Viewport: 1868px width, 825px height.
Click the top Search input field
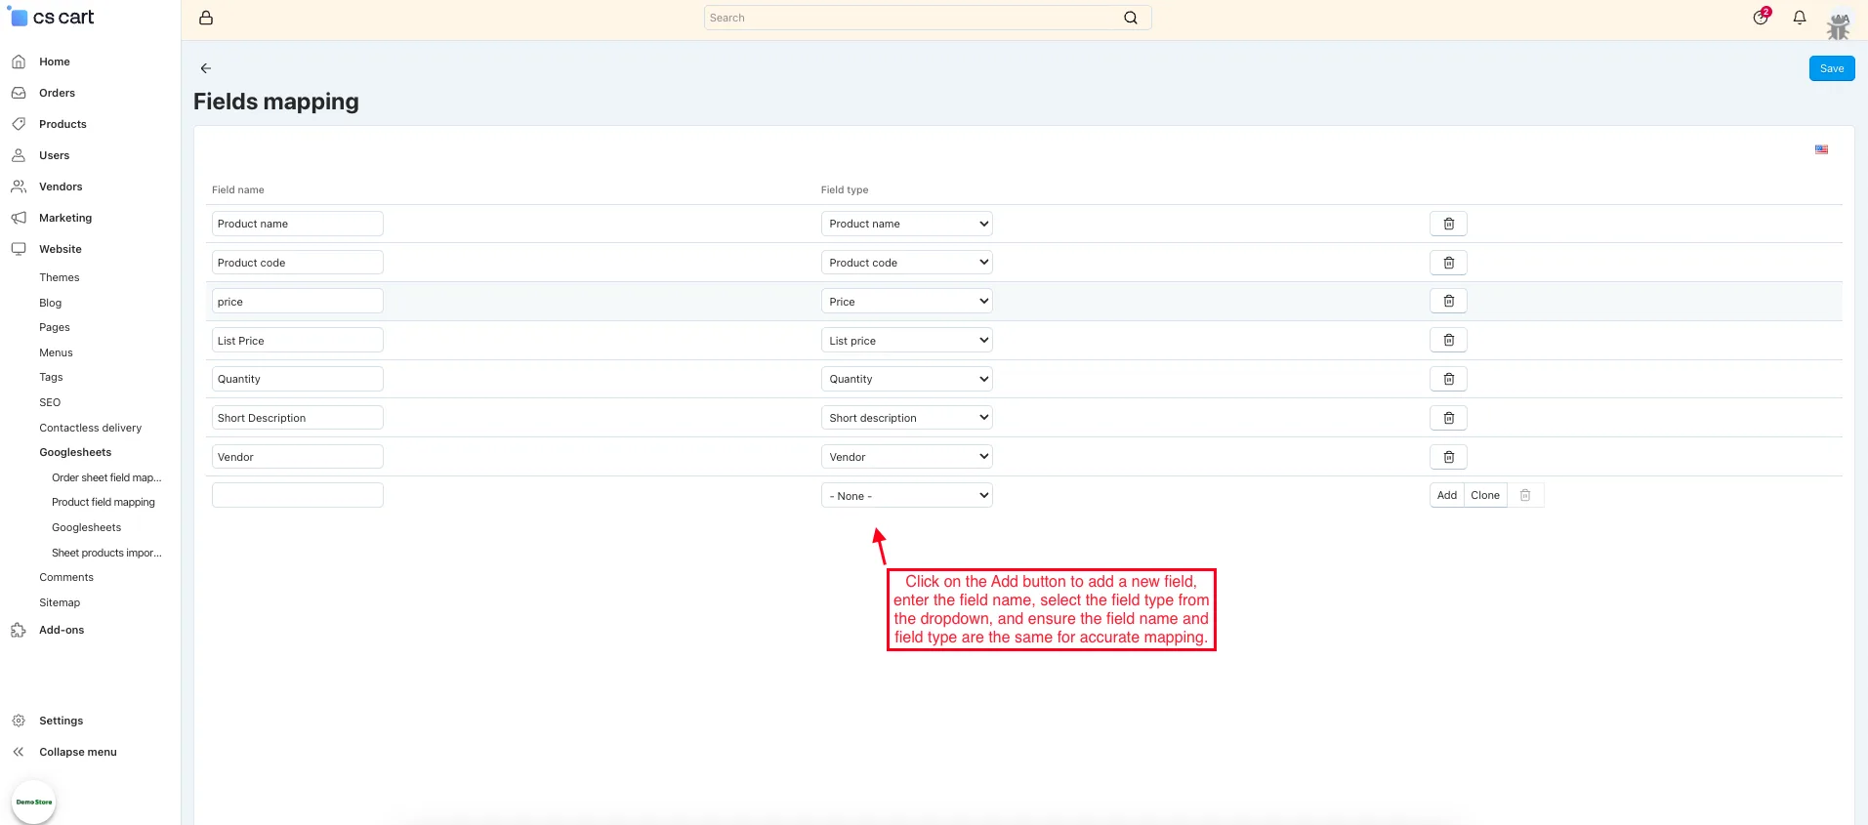(928, 18)
